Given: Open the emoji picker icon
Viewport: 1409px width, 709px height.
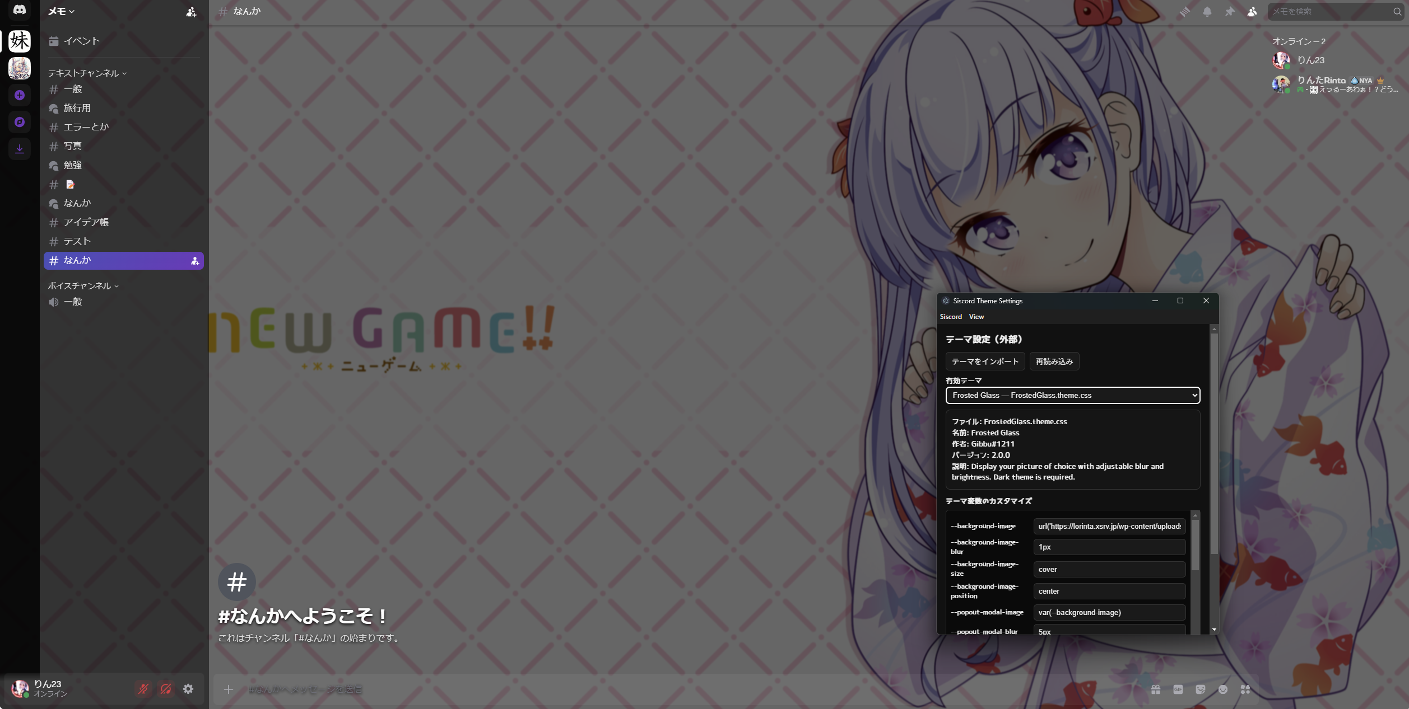Looking at the screenshot, I should tap(1223, 689).
